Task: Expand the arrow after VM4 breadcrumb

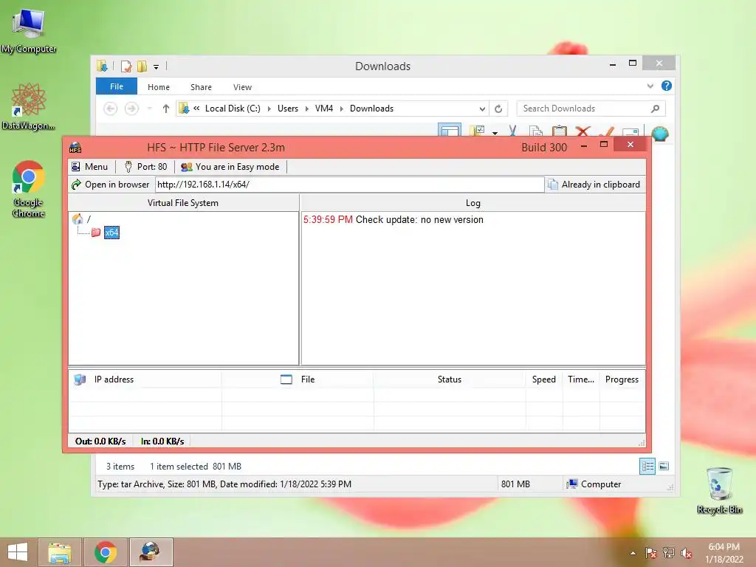Action: pyautogui.click(x=341, y=109)
